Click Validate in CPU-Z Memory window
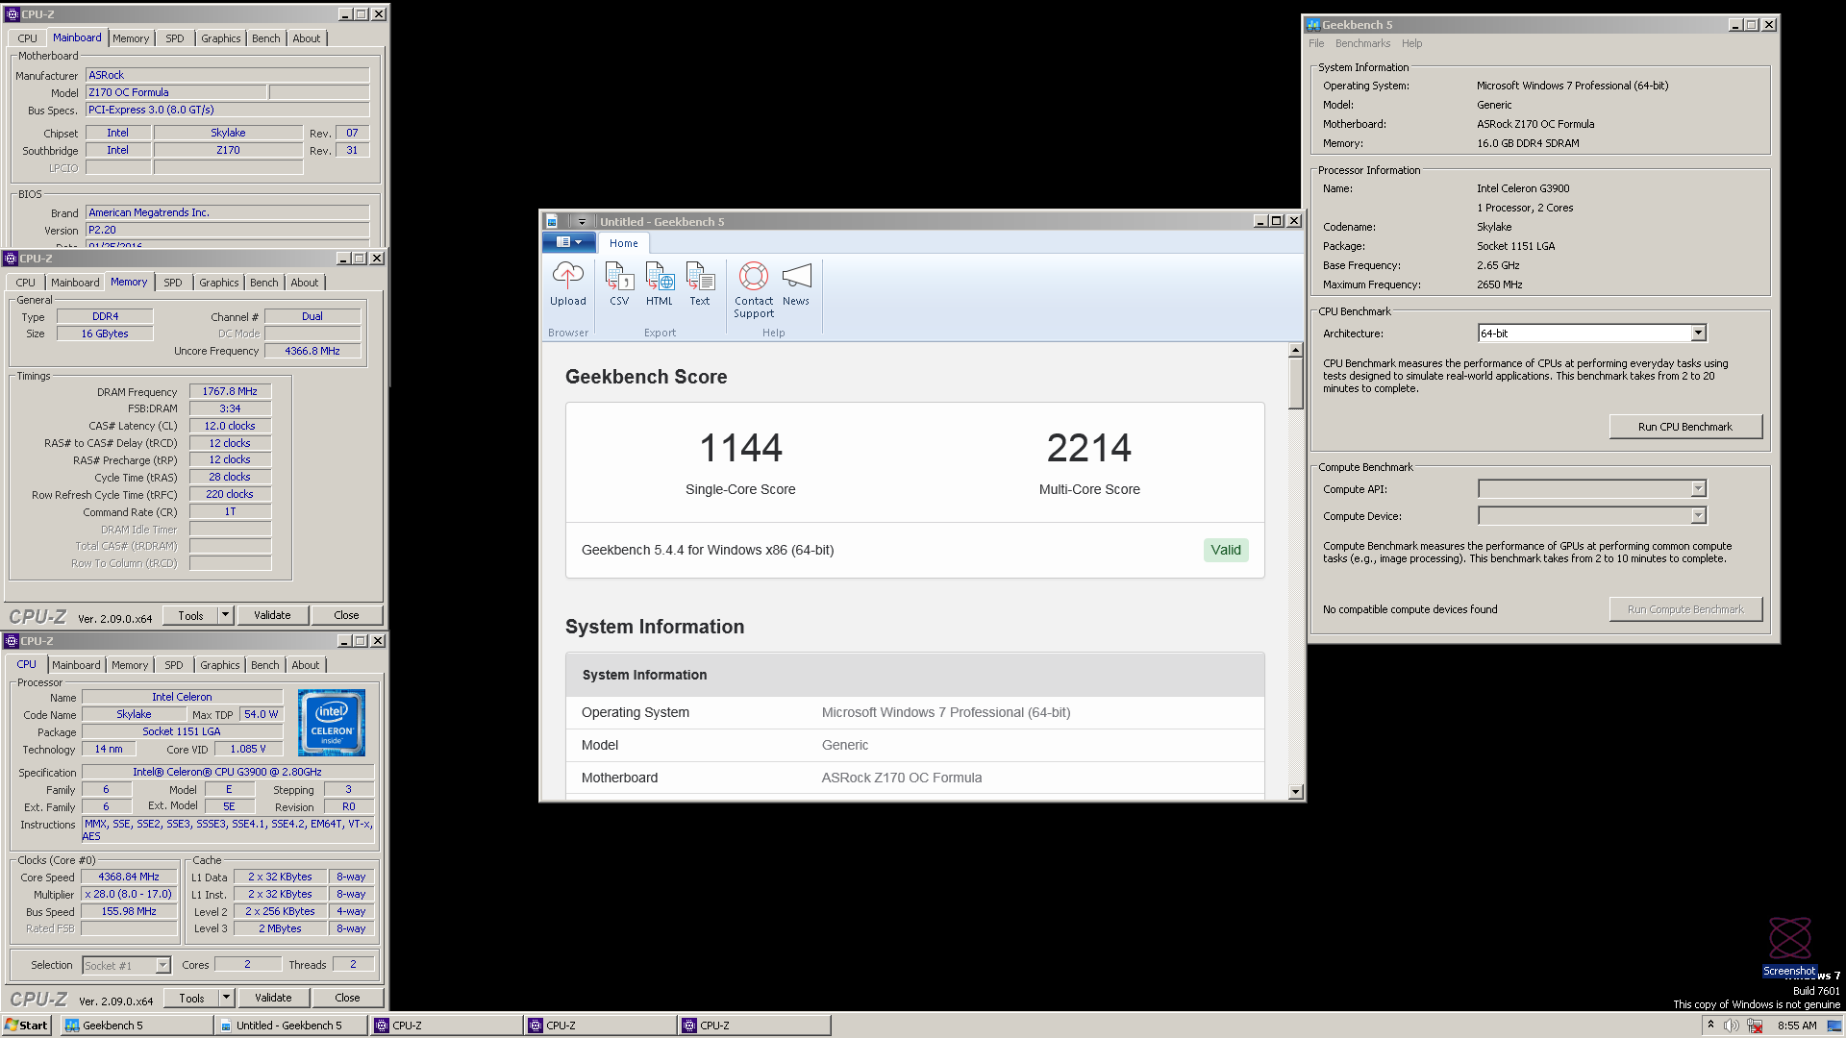This screenshot has width=1846, height=1038. (272, 615)
